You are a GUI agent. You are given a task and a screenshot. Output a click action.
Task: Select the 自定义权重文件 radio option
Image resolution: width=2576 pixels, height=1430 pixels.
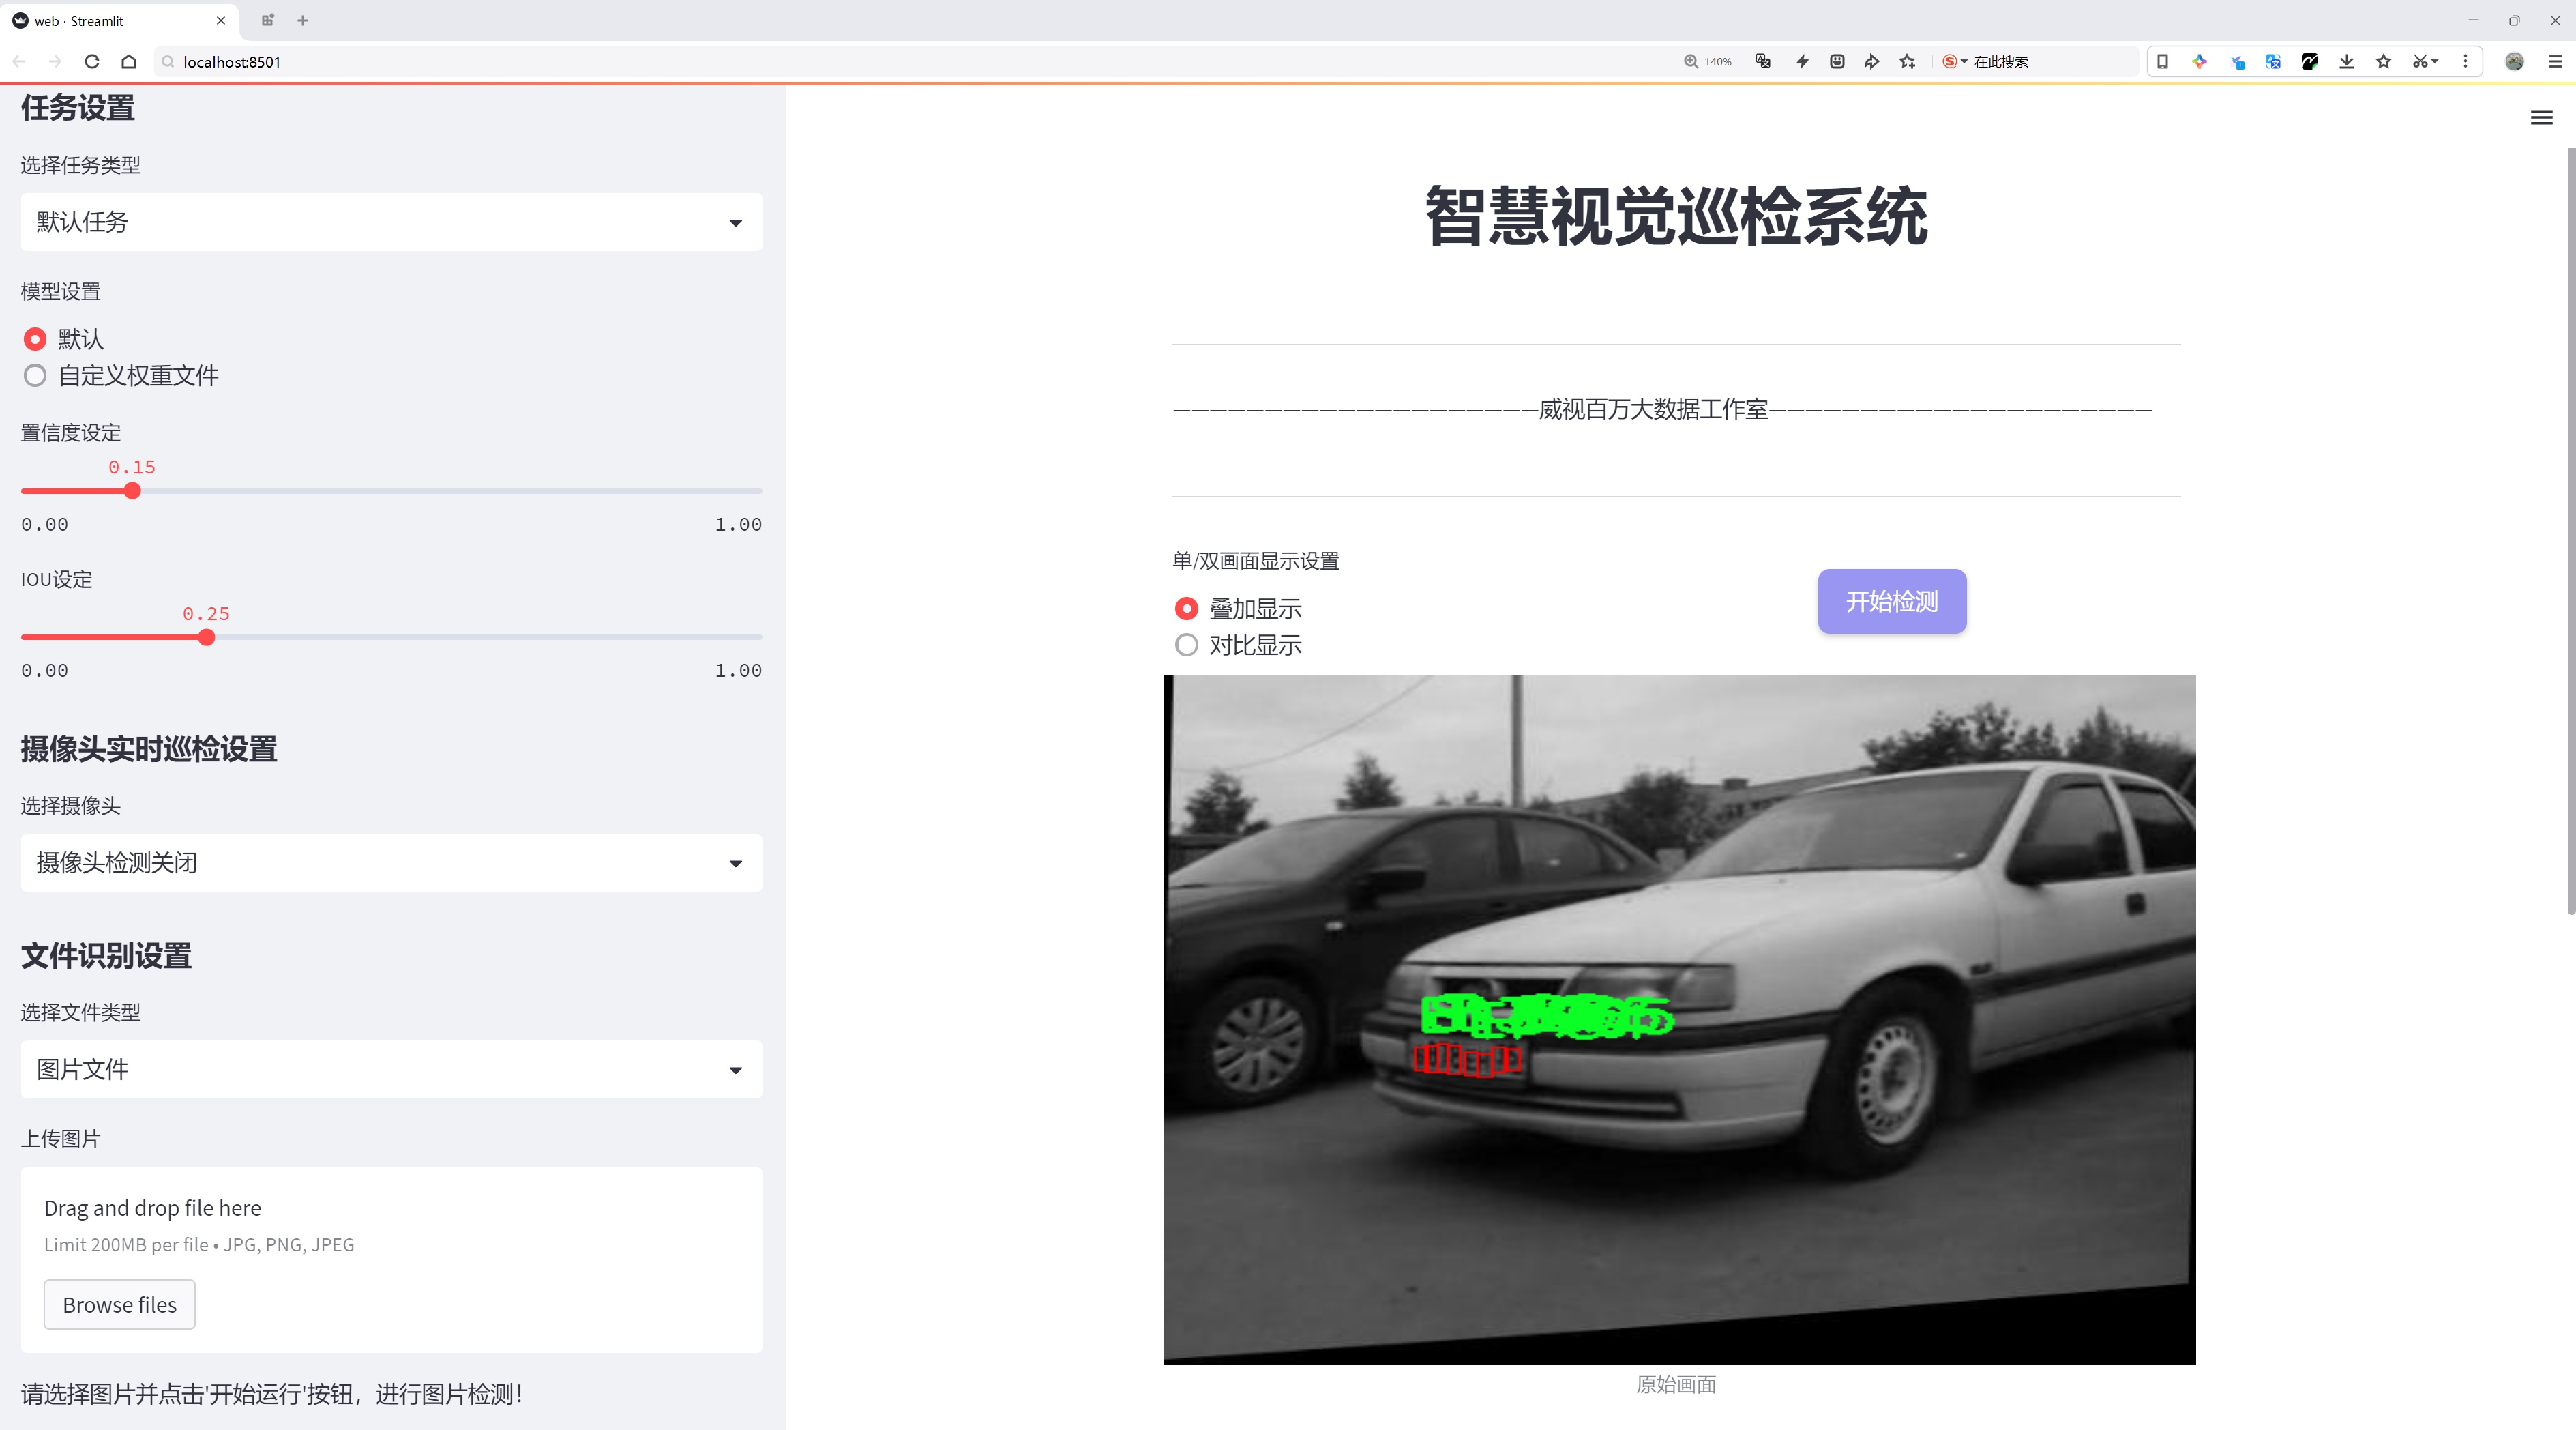pos(36,376)
